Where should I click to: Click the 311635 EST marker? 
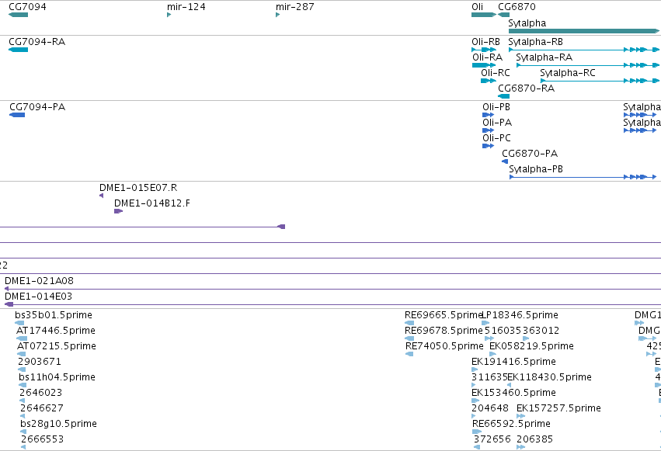(473, 385)
